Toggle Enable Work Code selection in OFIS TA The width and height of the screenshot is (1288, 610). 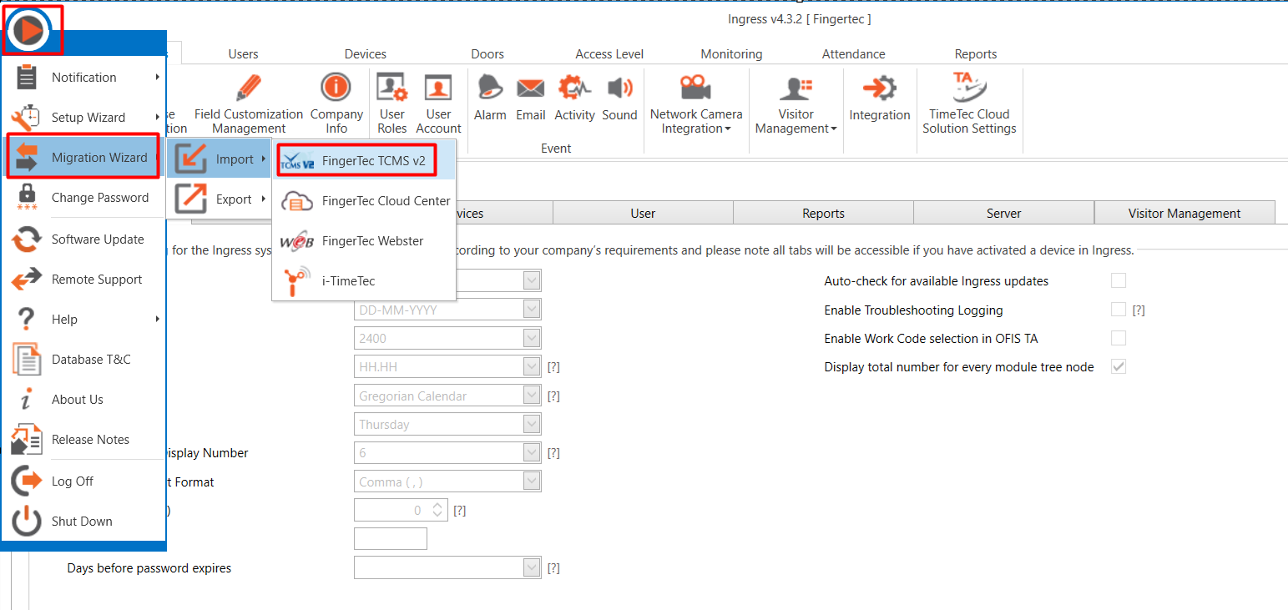pyautogui.click(x=1119, y=338)
